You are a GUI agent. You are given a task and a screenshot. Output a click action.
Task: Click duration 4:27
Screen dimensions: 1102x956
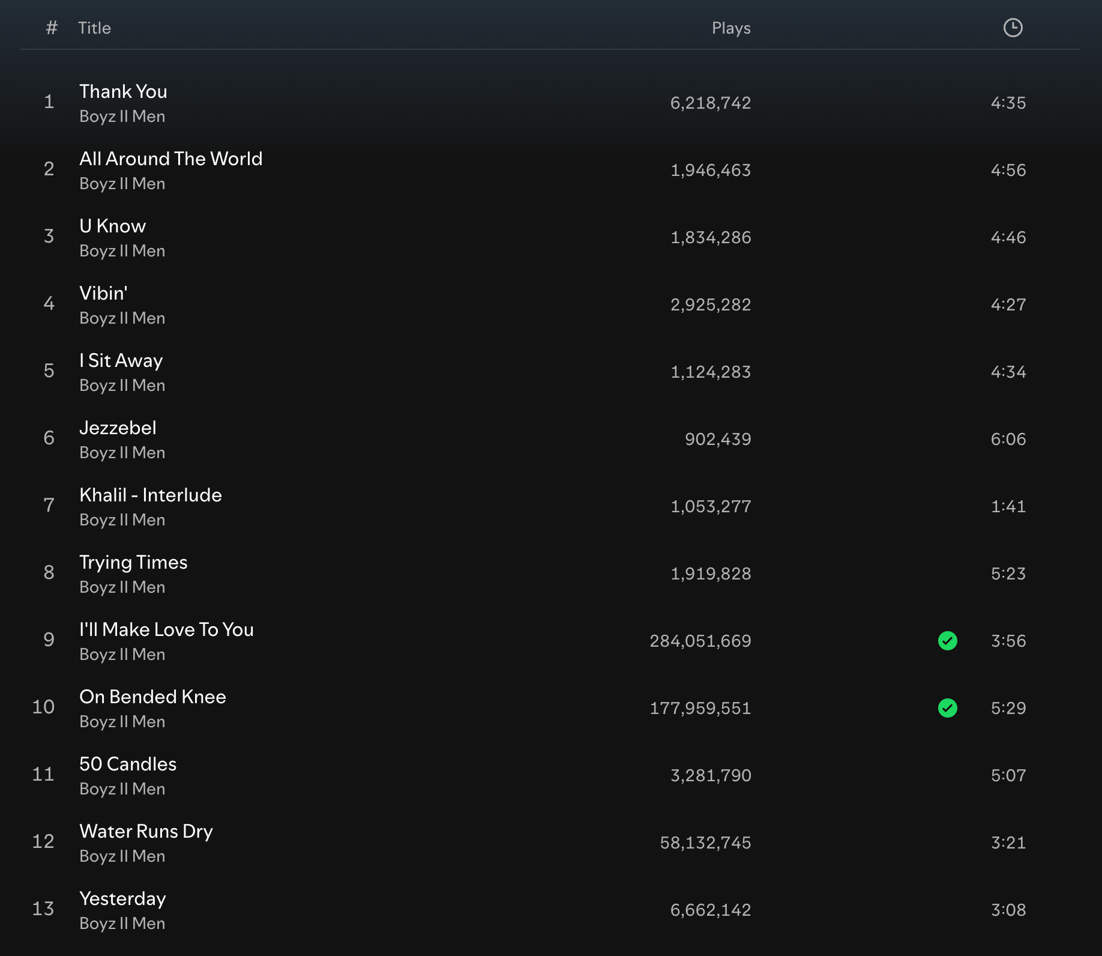tap(1008, 304)
